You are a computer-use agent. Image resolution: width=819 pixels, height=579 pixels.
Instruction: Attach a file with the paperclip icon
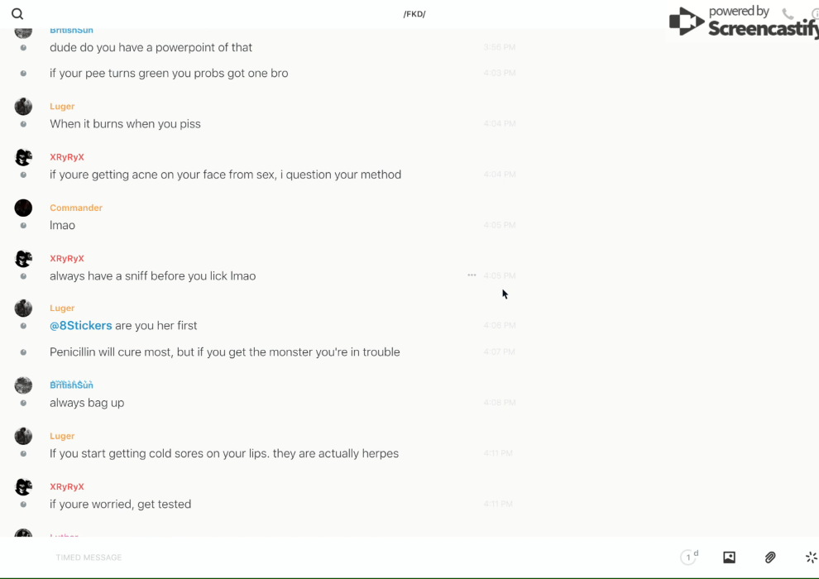[770, 557]
